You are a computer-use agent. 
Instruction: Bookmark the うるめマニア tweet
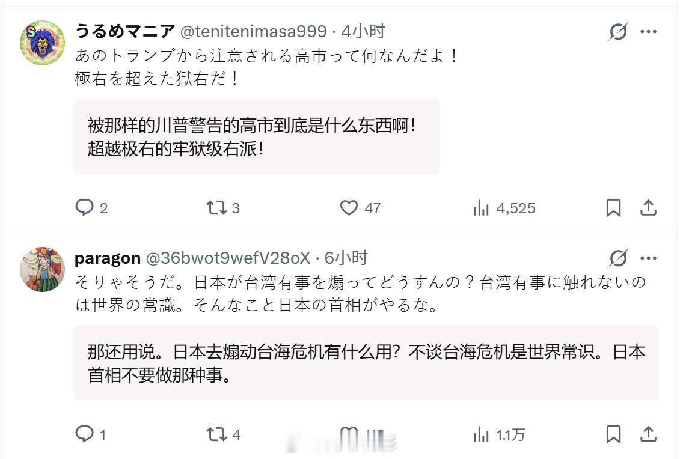(x=613, y=208)
